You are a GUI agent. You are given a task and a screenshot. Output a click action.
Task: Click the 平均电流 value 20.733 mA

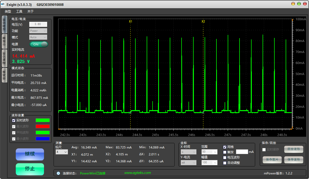point(38,83)
